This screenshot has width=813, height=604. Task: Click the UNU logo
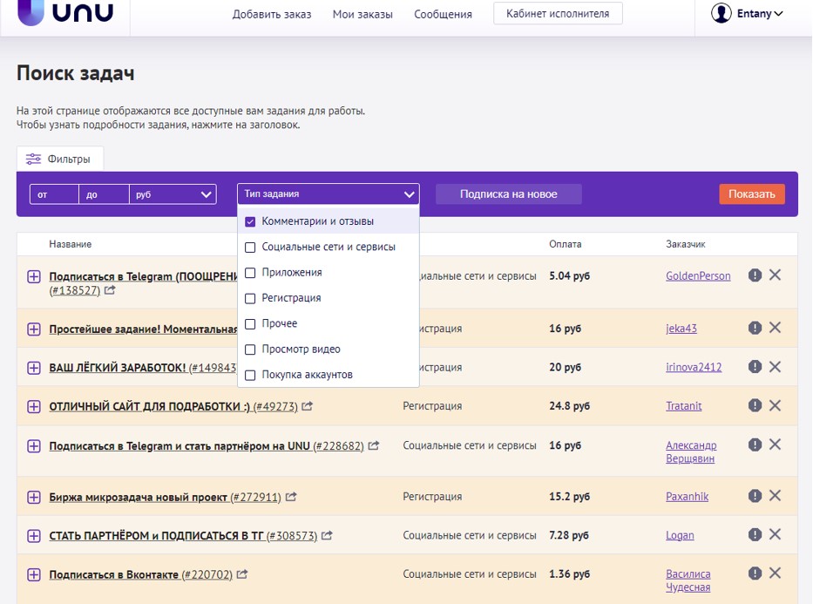click(x=64, y=11)
